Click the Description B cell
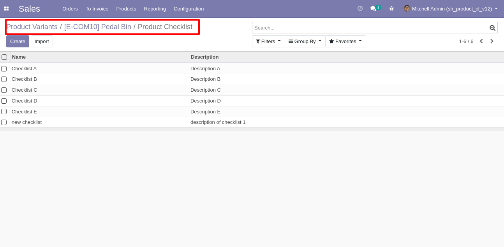The image size is (504, 247). (205, 79)
